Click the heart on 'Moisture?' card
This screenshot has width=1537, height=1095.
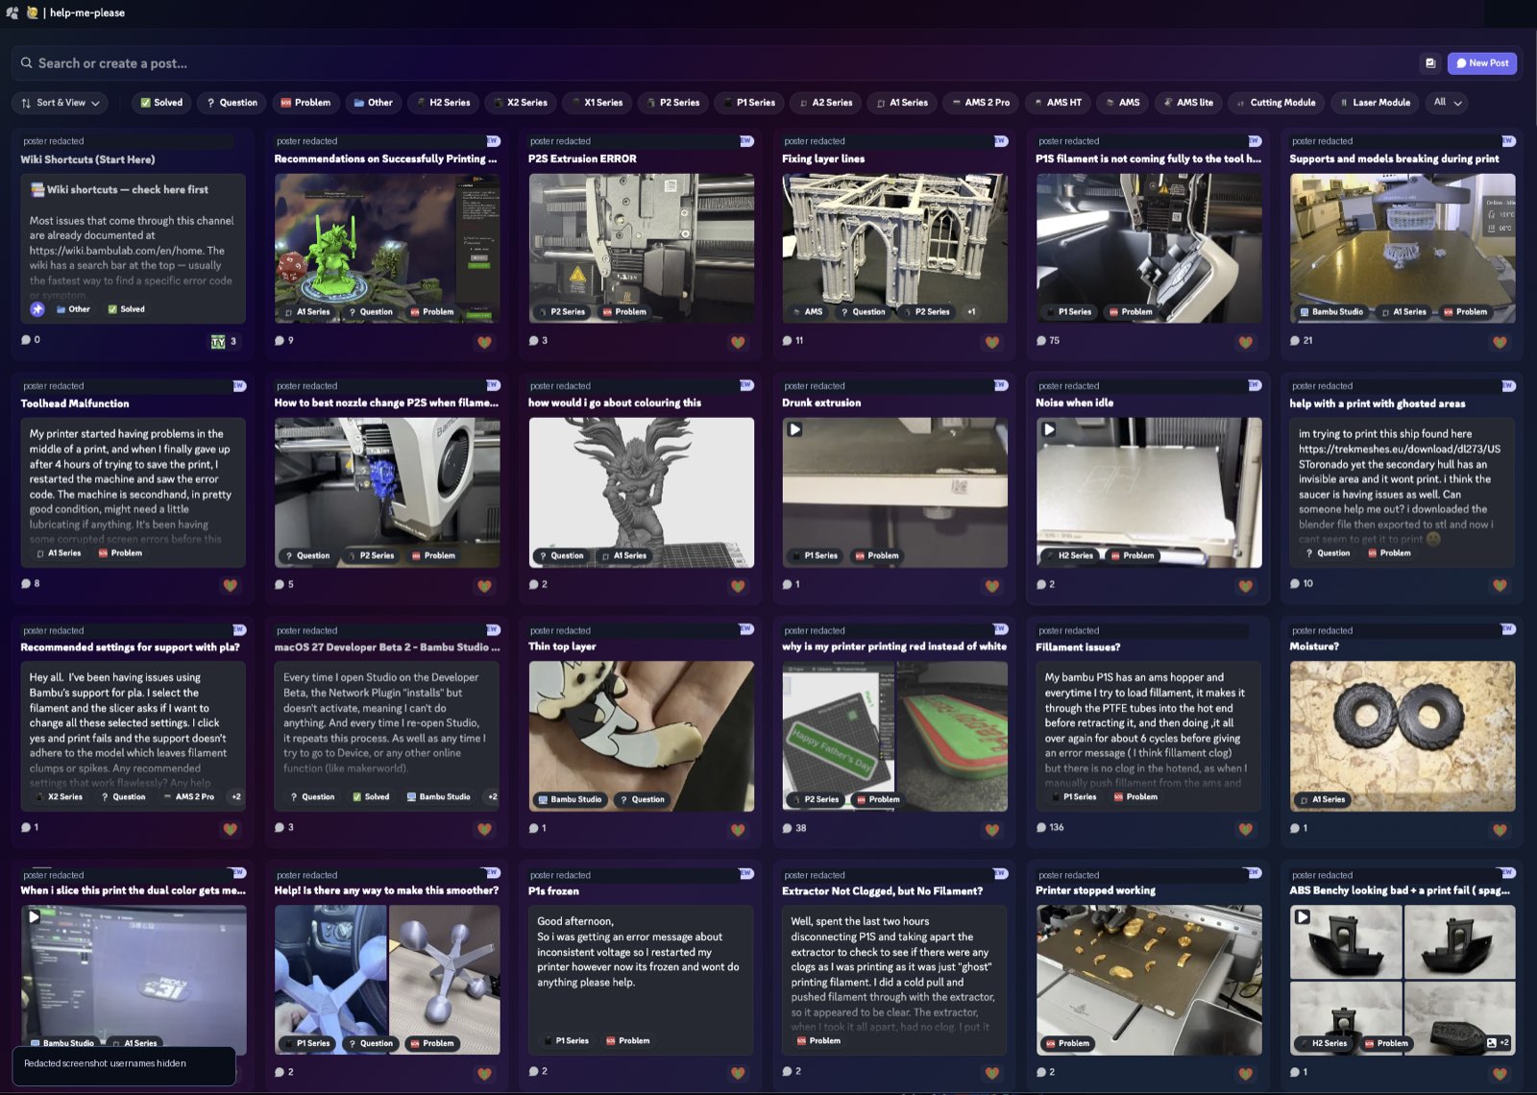coord(1500,830)
